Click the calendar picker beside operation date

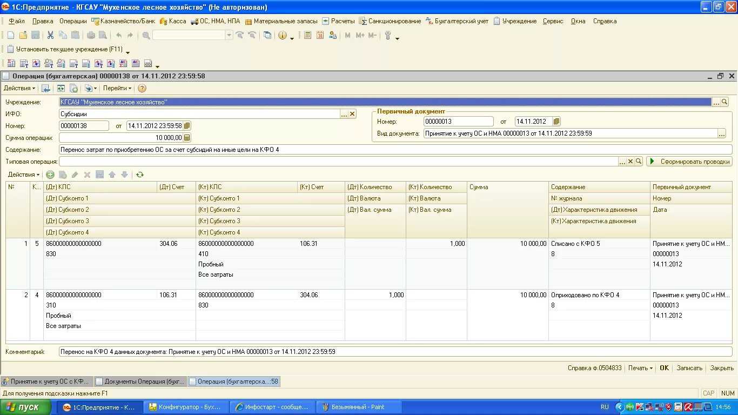point(187,126)
